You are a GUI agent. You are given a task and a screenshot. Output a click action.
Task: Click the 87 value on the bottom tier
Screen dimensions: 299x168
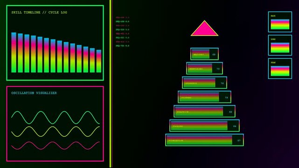pos(239,140)
